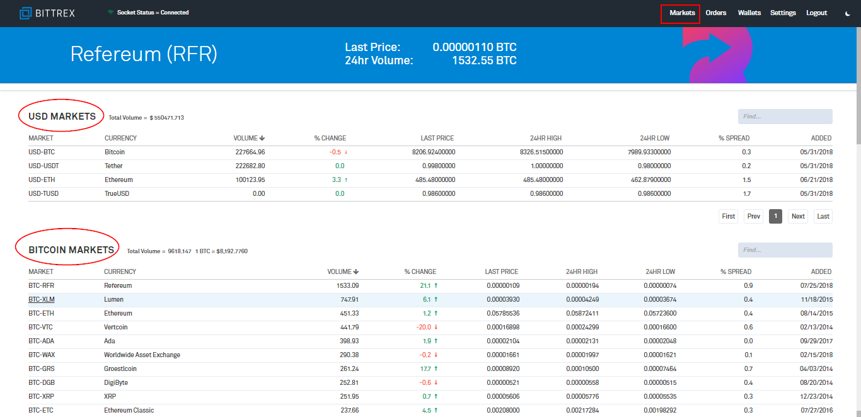This screenshot has height=417, width=861.
Task: Open the BTC-RFR market
Action: point(41,285)
